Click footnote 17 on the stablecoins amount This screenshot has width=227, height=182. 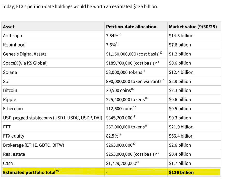134,116
